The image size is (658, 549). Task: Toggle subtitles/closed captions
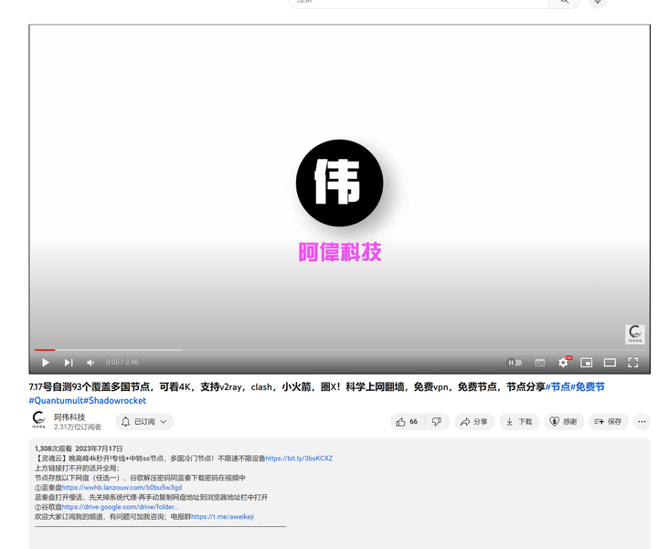click(x=540, y=363)
